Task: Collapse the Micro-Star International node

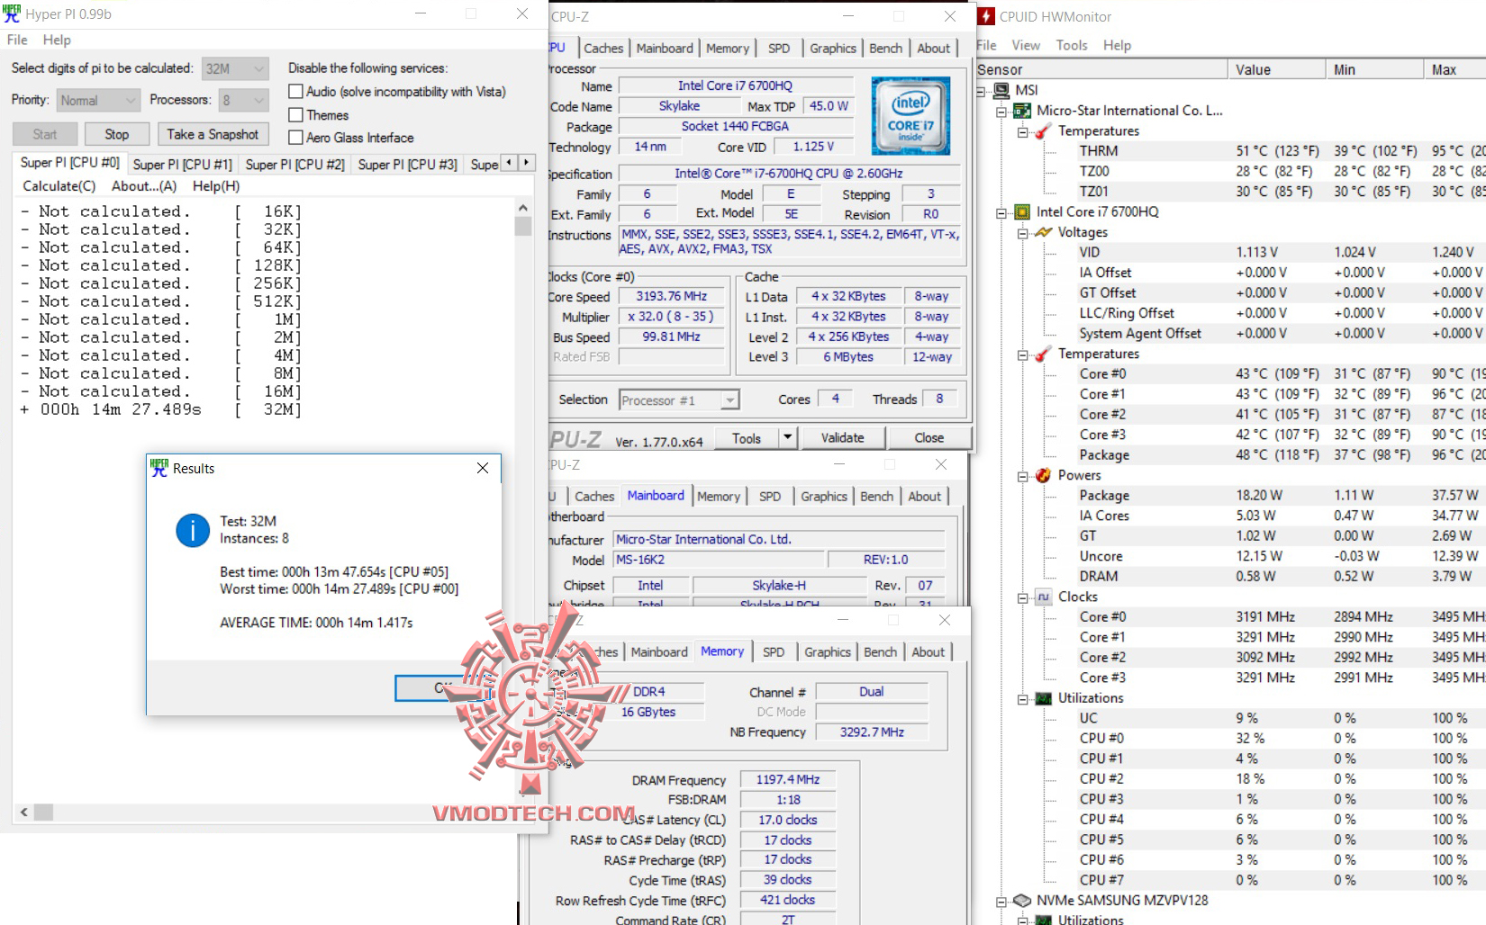Action: (x=1001, y=112)
